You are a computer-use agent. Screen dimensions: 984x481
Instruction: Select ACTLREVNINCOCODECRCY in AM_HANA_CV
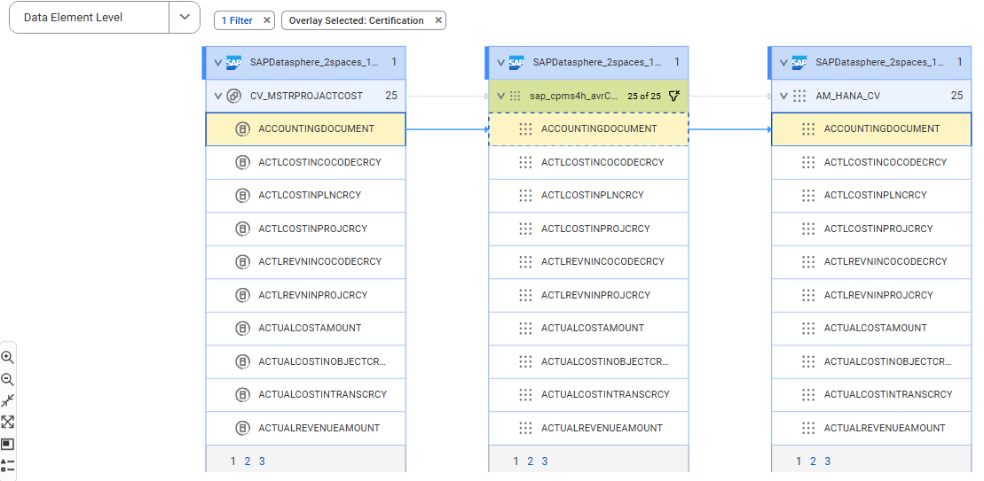871,262
